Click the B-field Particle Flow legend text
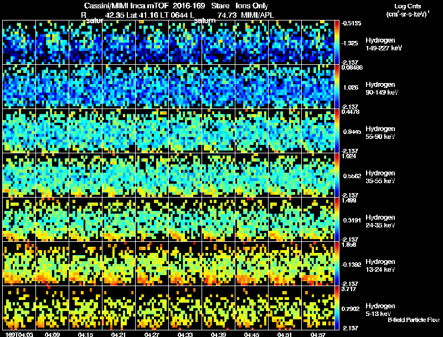 [414, 320]
